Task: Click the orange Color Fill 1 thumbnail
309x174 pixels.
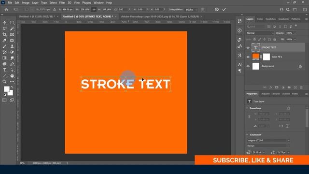Action: click(x=256, y=57)
